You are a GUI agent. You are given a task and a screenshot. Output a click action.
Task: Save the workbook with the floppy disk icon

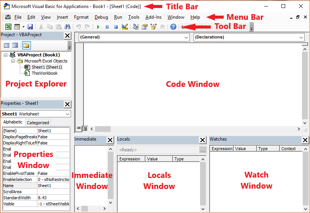point(30,27)
